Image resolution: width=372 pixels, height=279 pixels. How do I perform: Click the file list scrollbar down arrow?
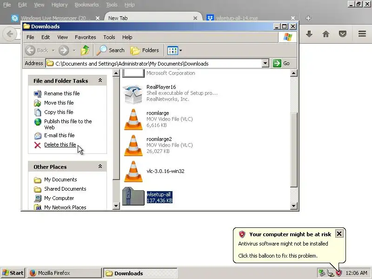coord(293,206)
